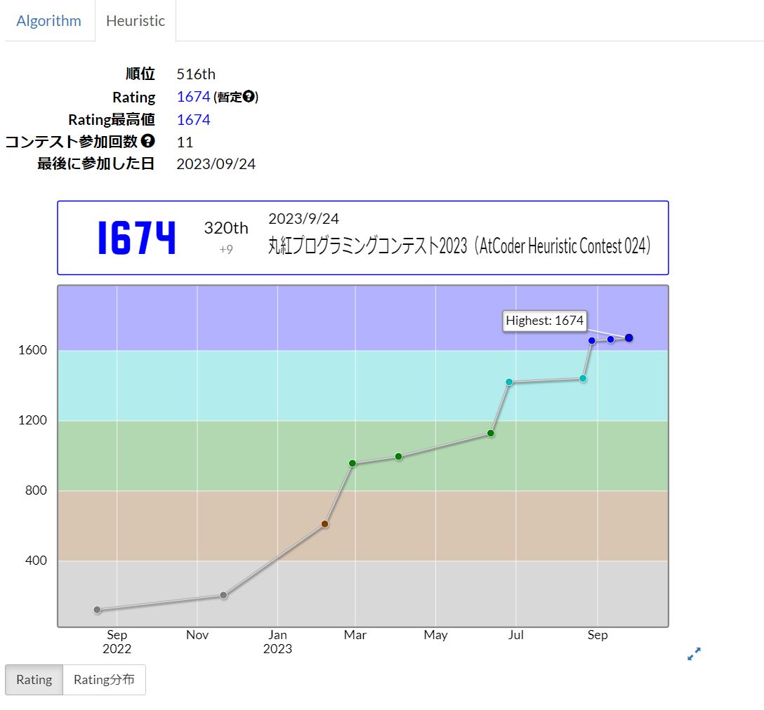The width and height of the screenshot is (764, 710).
Task: Switch to the Algorithm tab
Action: point(48,21)
